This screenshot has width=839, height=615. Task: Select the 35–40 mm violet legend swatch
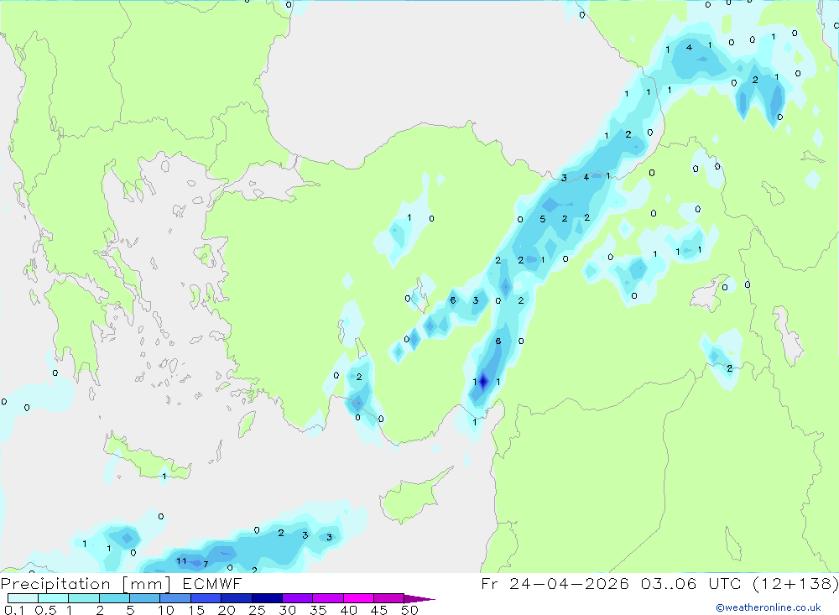[328, 598]
